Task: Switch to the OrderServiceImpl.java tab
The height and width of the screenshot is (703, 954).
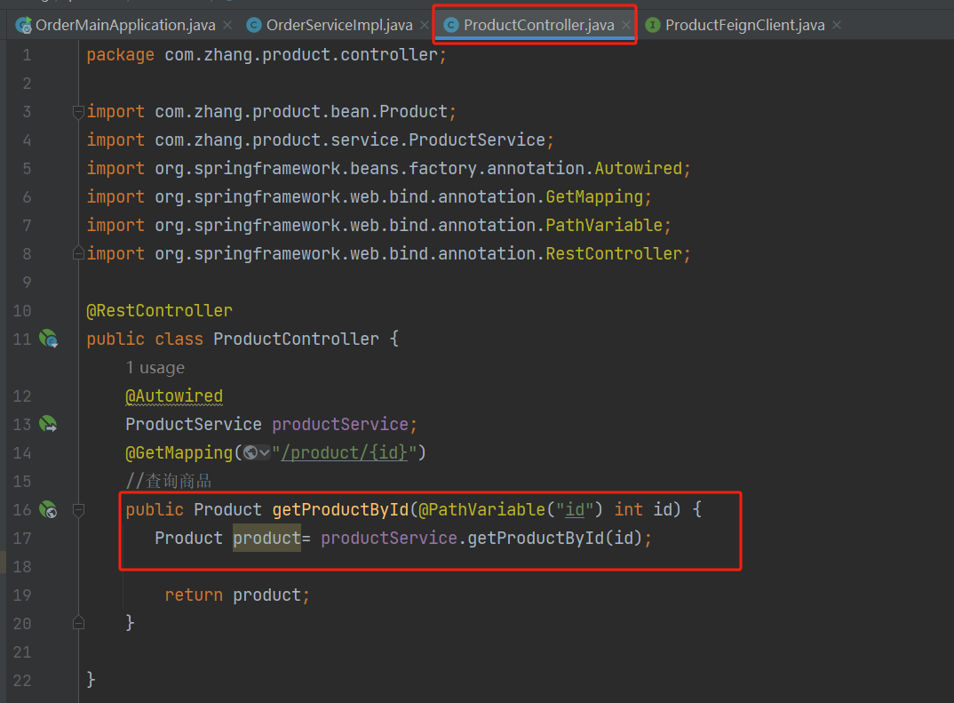Action: (x=339, y=25)
